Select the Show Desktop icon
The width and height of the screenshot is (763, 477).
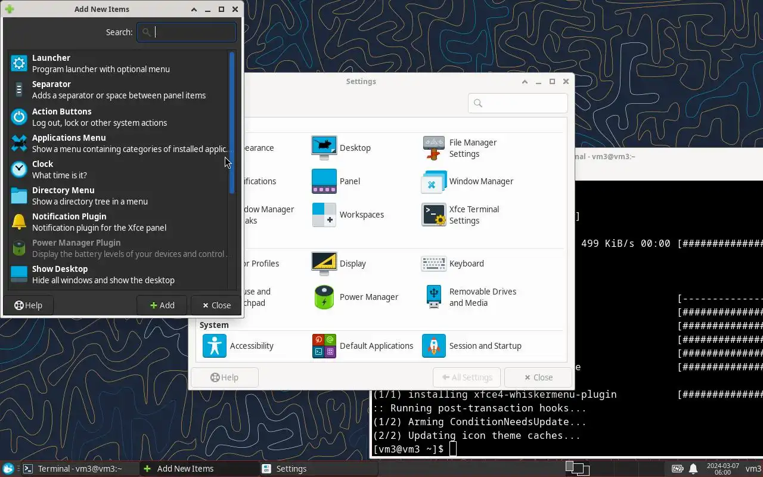(x=19, y=274)
